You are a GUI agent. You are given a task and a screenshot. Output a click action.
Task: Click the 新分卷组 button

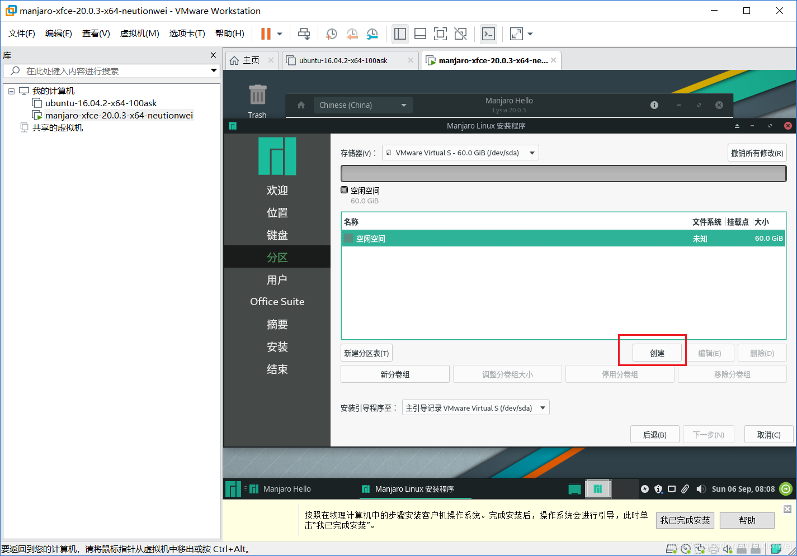click(x=395, y=374)
